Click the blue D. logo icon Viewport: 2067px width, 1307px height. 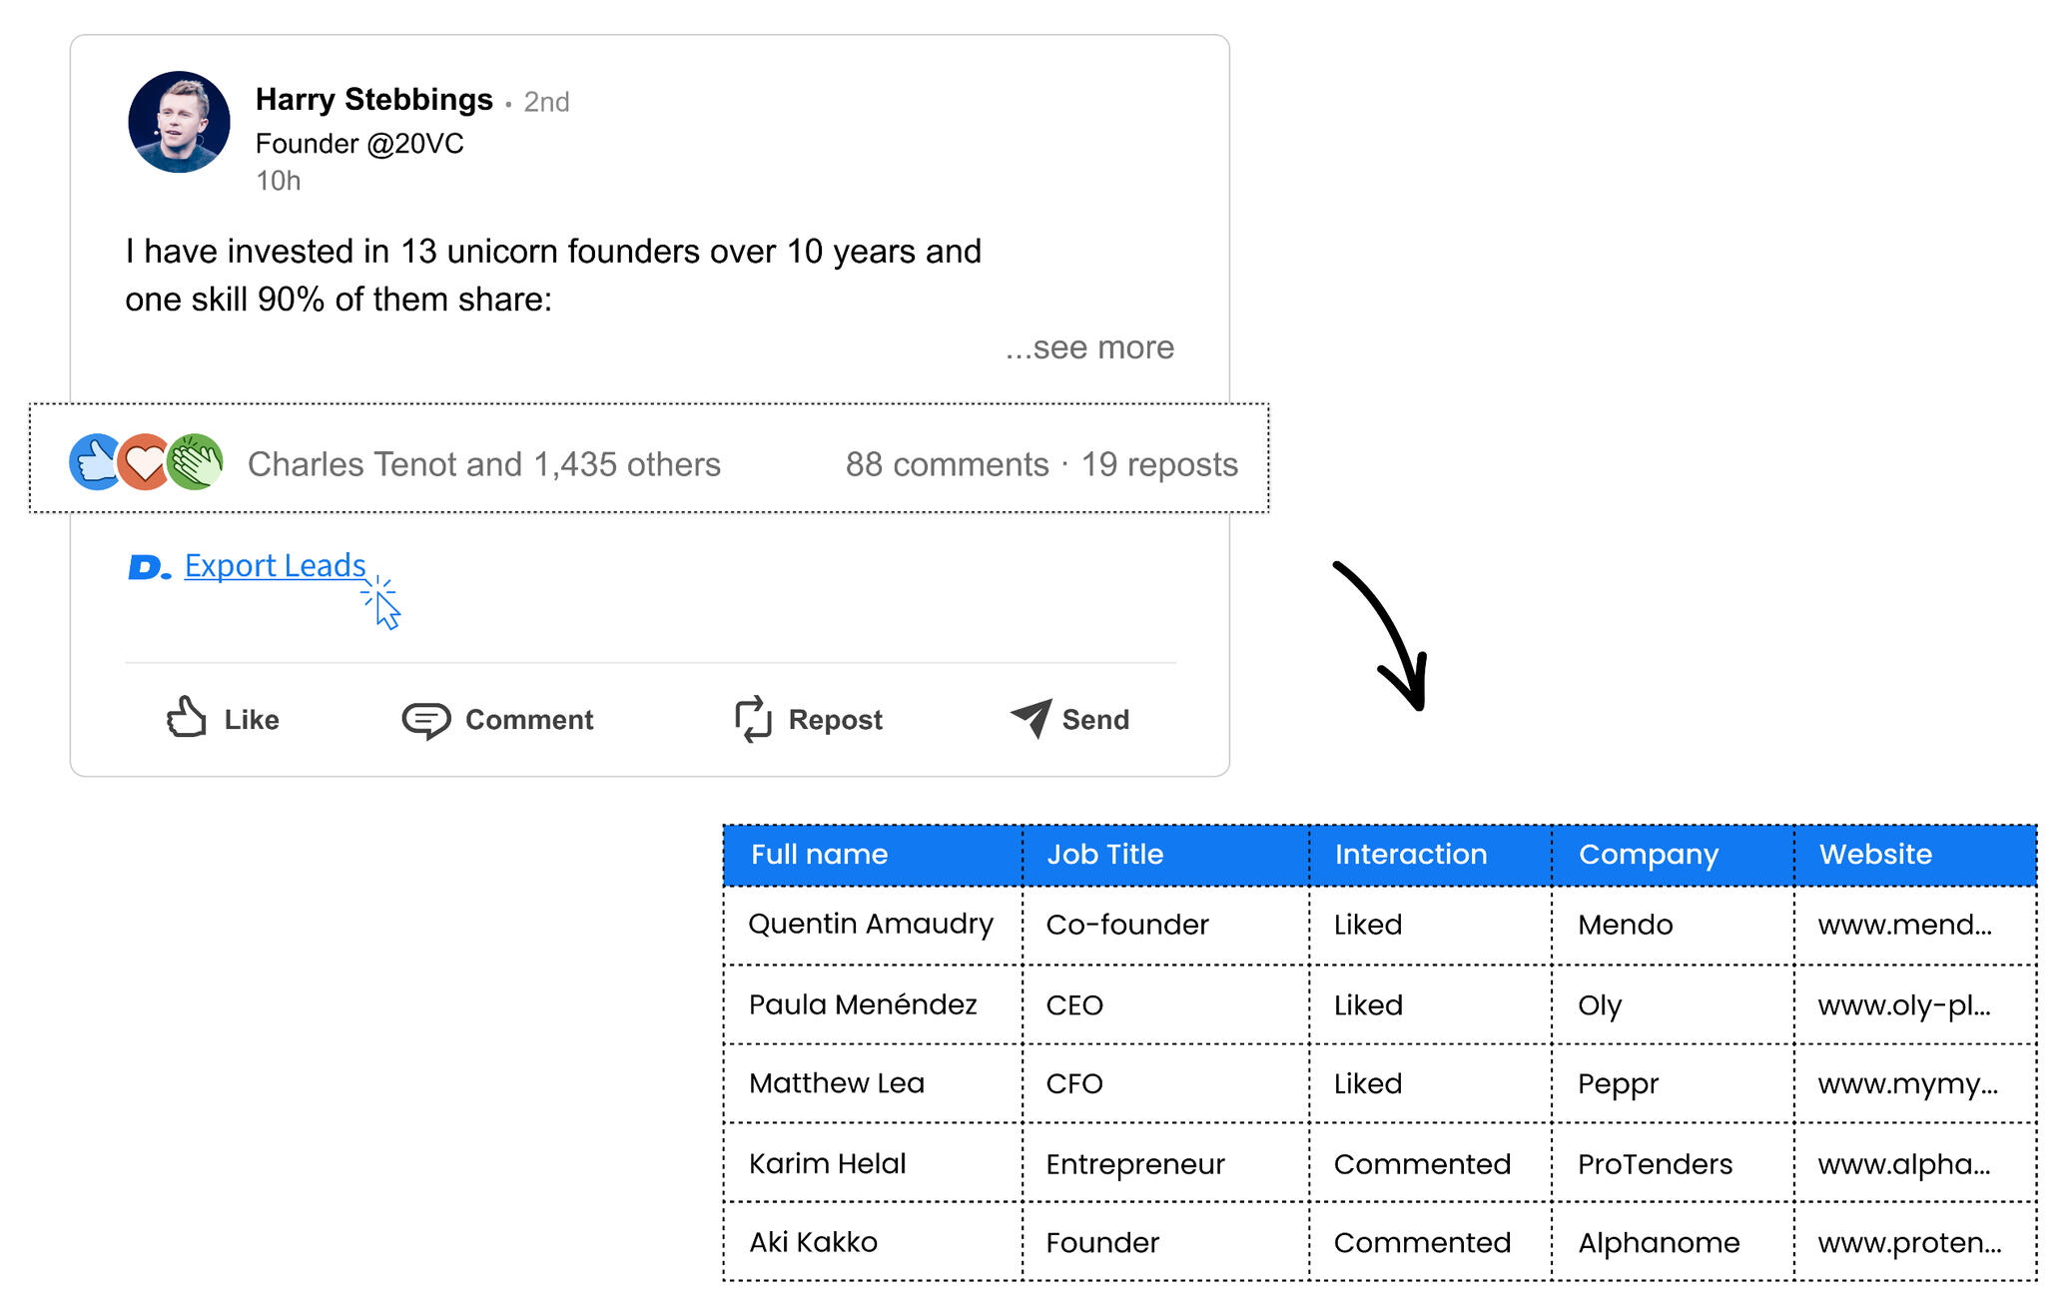tap(149, 568)
